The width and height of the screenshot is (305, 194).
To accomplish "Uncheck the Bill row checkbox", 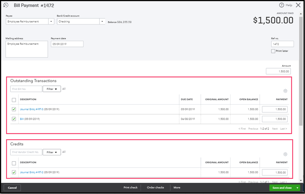I will pyautogui.click(x=14, y=119).
